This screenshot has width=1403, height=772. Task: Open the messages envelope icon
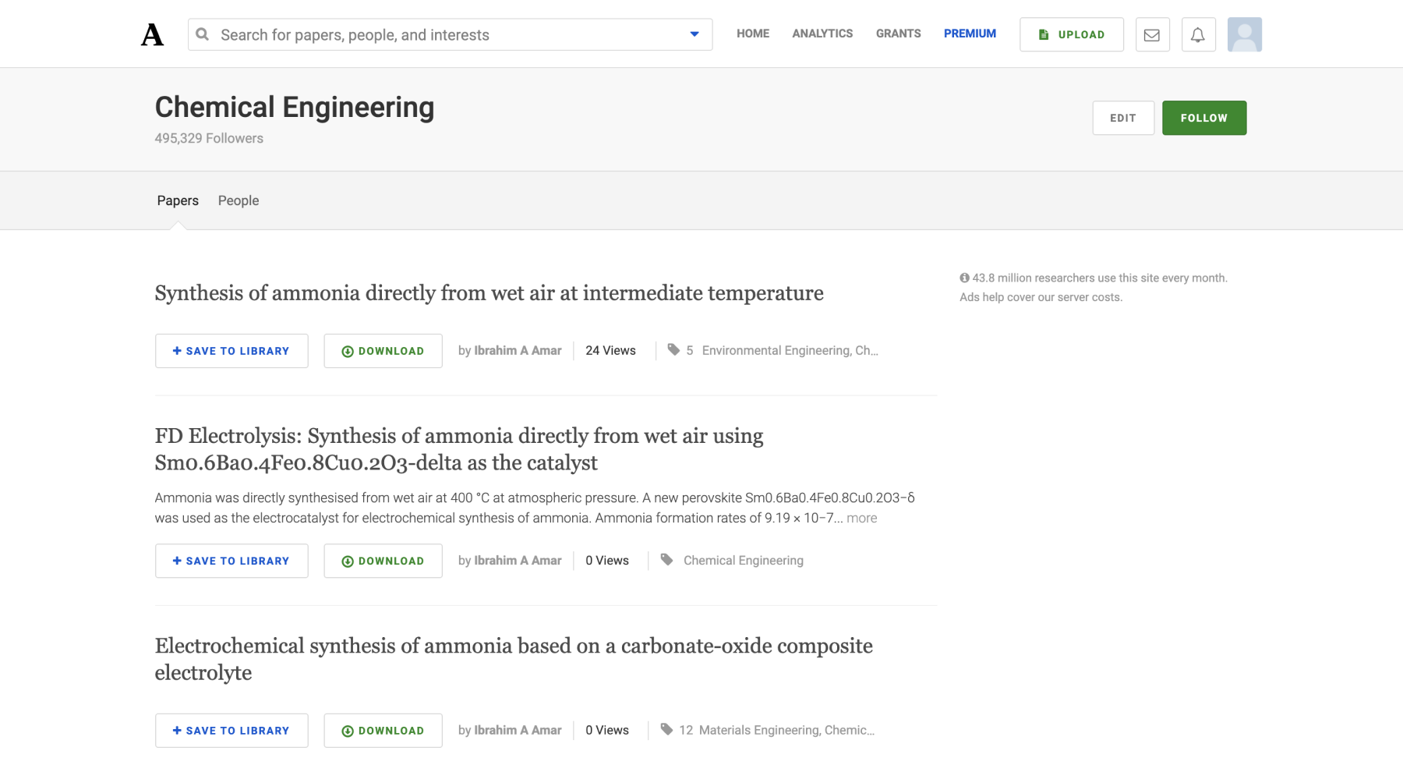[1152, 35]
